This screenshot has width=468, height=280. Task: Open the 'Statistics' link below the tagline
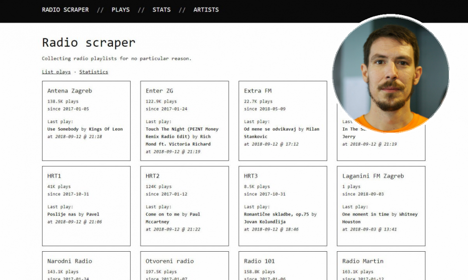pos(93,72)
